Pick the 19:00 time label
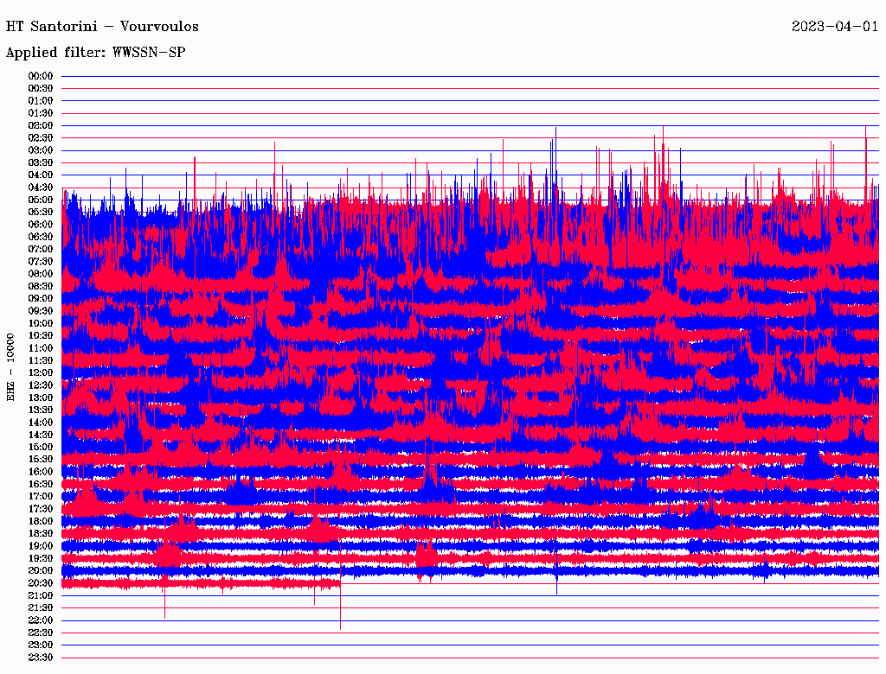The height and width of the screenshot is (674, 886). coord(41,546)
